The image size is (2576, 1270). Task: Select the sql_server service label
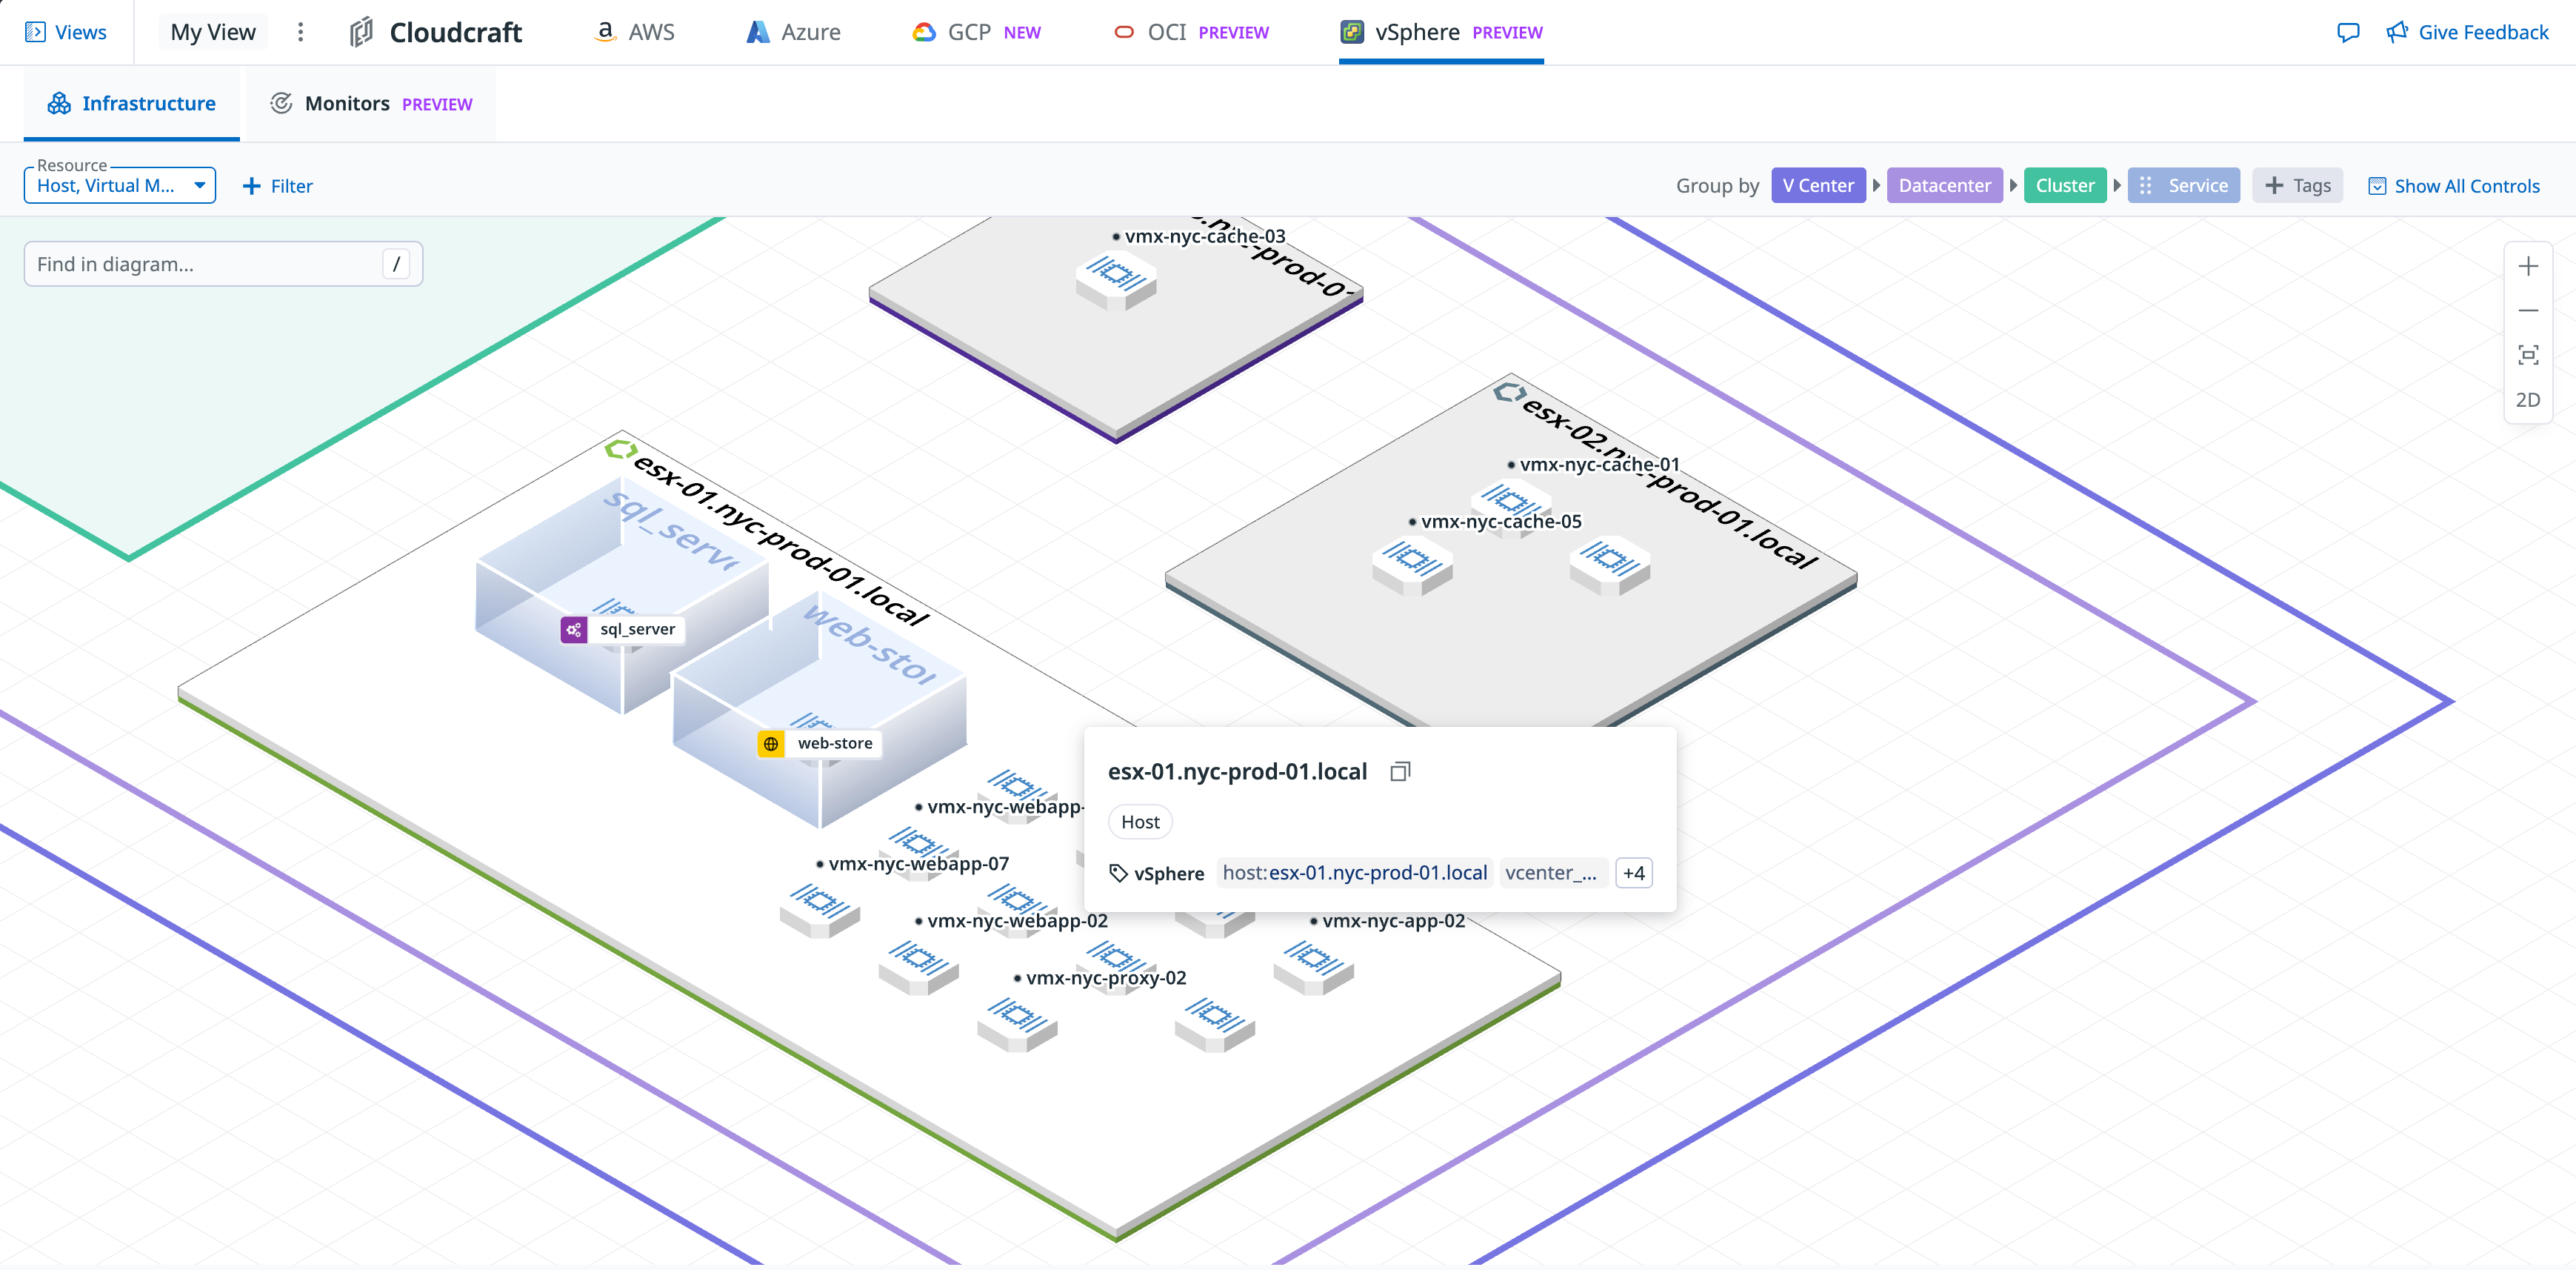click(637, 630)
